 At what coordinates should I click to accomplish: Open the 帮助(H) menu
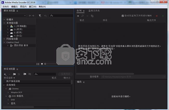click(x=42, y=7)
